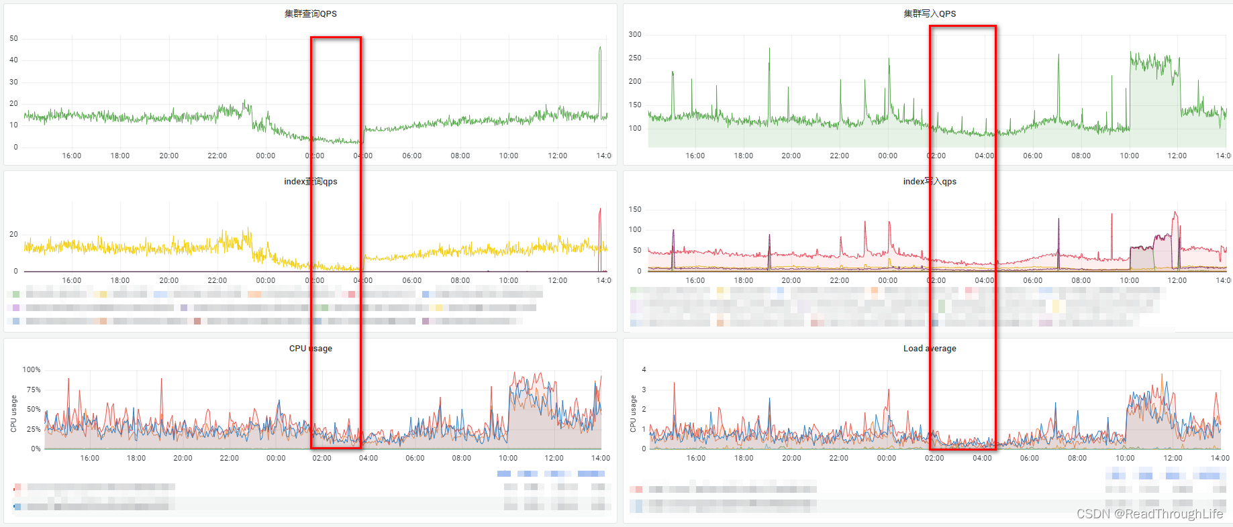Open the 集群写入QPS panel title menu

click(930, 13)
